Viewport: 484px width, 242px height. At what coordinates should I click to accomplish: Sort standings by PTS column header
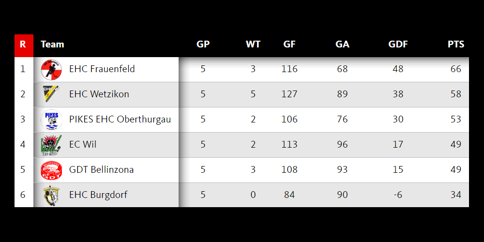tap(455, 45)
